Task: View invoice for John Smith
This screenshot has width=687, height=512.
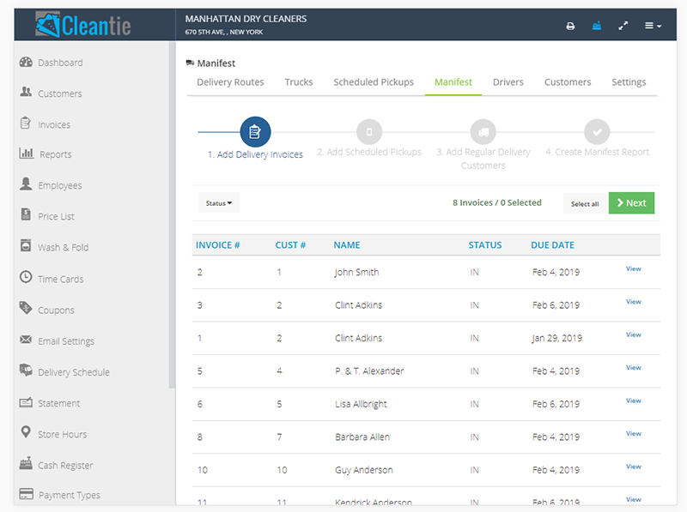Action: click(x=633, y=269)
